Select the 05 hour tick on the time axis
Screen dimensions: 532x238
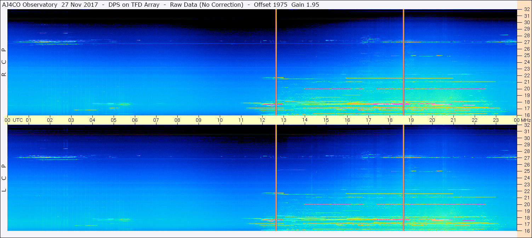(114, 120)
